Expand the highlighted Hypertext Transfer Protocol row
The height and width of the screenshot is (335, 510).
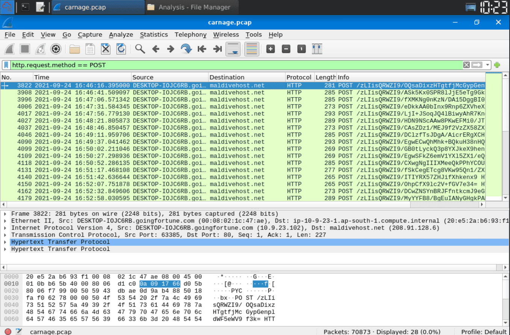(x=5, y=242)
